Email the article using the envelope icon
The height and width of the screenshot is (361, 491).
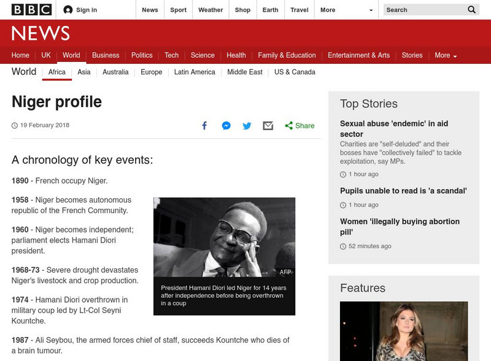(267, 125)
